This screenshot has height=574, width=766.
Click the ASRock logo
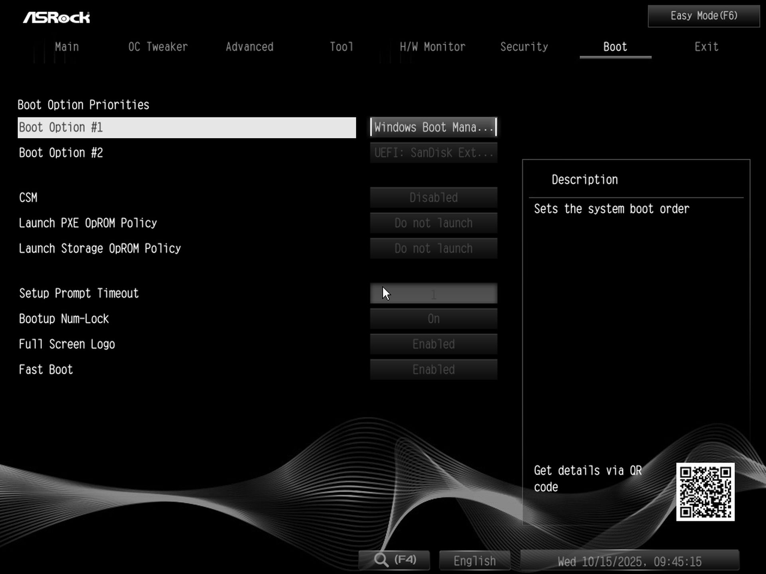tap(57, 17)
